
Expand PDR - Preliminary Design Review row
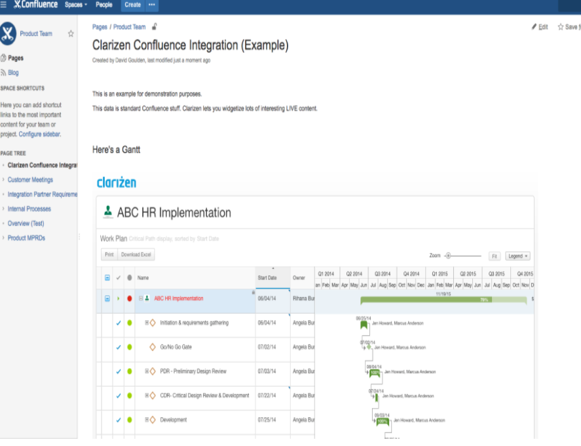[x=147, y=371]
